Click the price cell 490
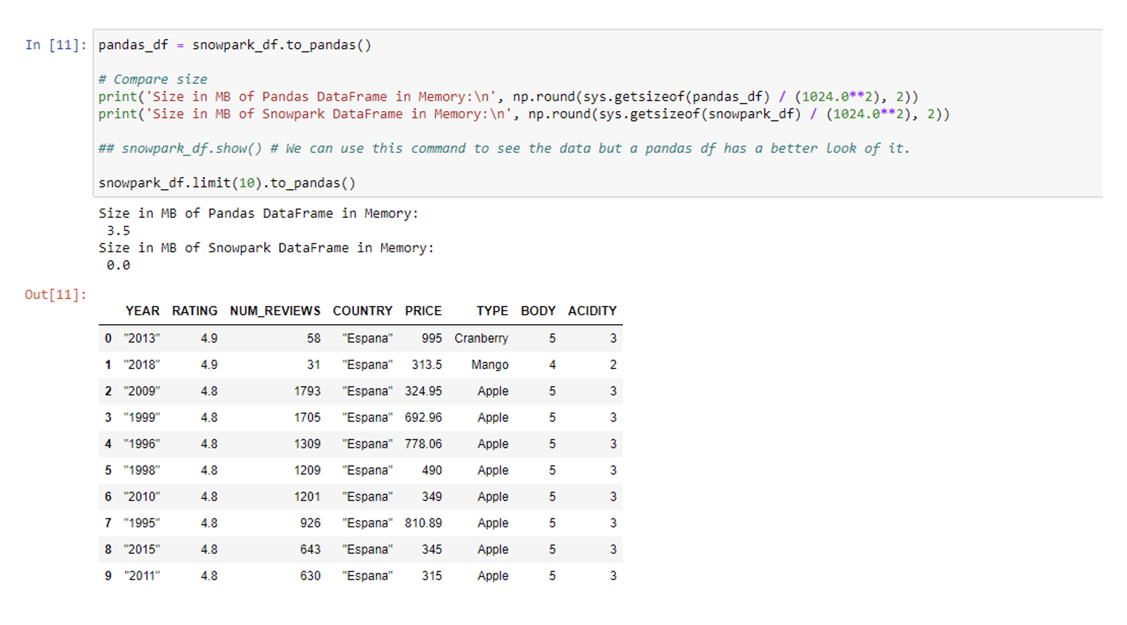The height and width of the screenshot is (625, 1127). (432, 471)
